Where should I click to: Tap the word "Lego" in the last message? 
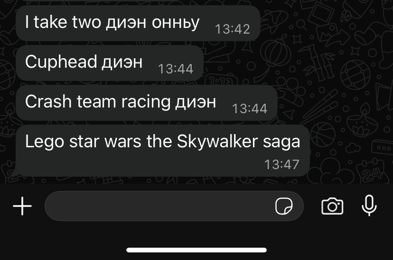click(x=45, y=142)
